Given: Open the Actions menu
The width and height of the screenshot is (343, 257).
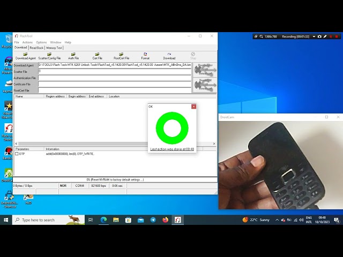Looking at the screenshot, I should 27,42.
